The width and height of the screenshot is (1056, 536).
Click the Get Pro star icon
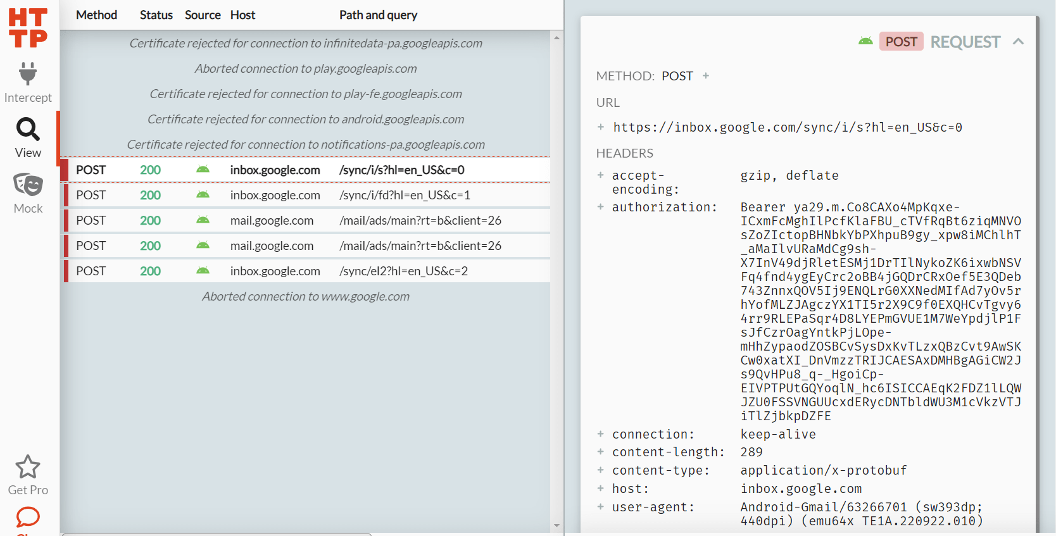pos(28,467)
